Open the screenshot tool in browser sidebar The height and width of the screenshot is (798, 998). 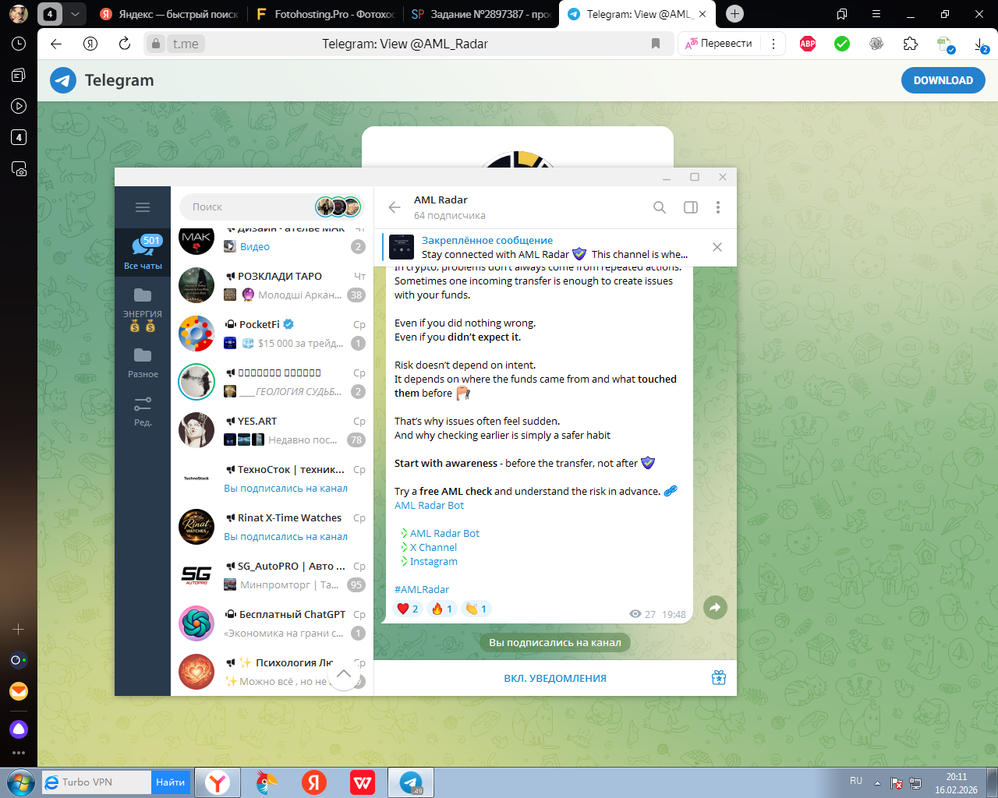19,168
